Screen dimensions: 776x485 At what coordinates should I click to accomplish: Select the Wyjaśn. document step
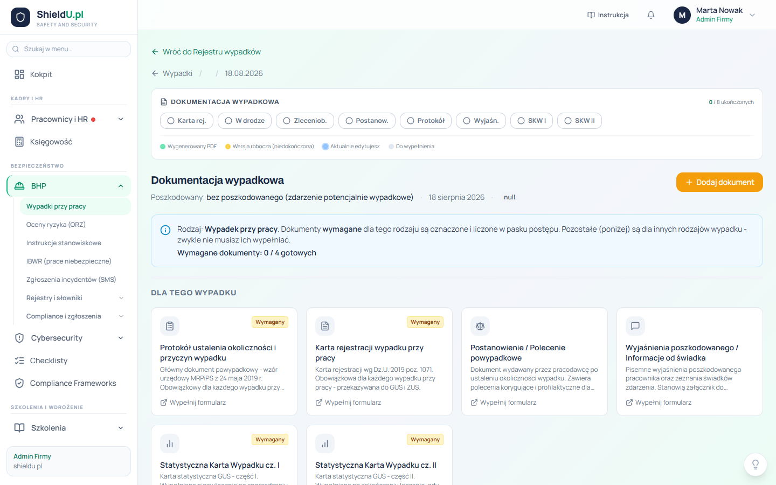[481, 121]
